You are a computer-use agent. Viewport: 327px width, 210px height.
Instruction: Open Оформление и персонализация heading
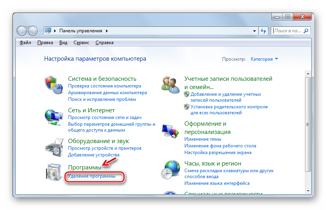pos(208,128)
